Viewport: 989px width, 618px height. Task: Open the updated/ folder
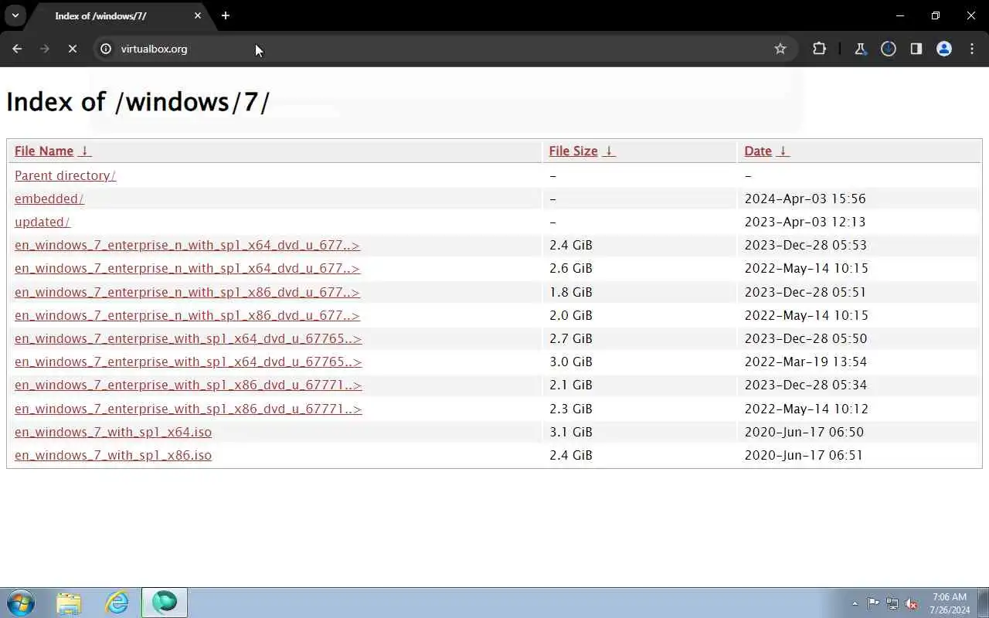click(x=42, y=222)
